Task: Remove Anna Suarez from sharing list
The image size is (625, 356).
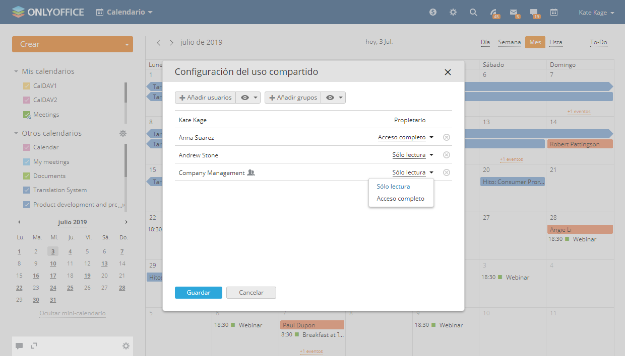Action: coord(446,137)
